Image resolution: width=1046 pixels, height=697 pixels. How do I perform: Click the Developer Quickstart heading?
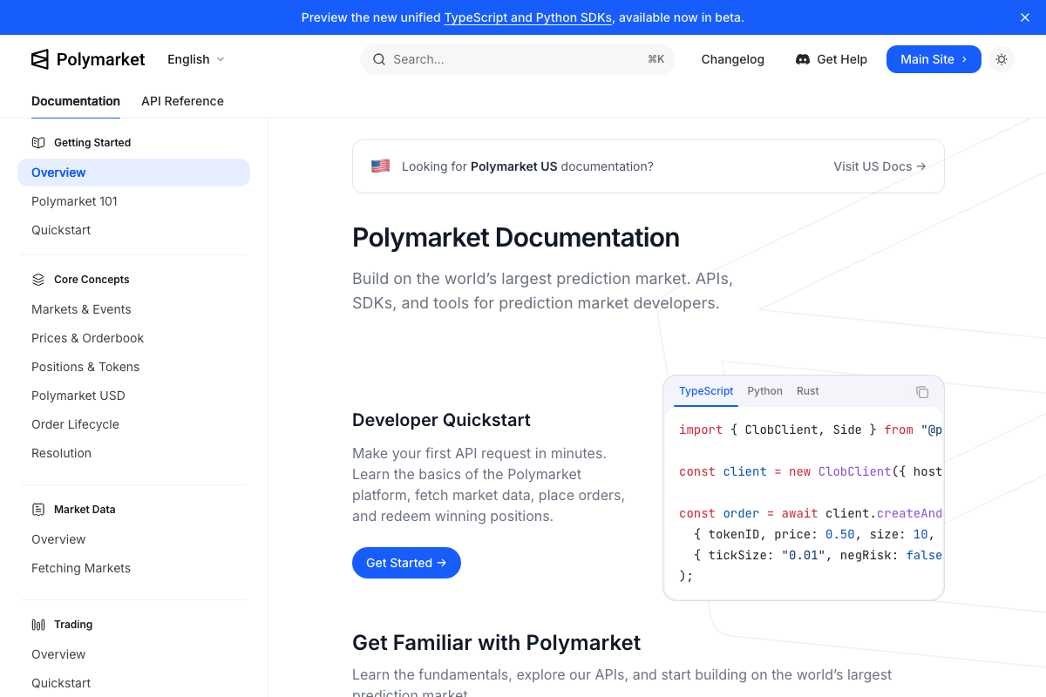tap(441, 420)
